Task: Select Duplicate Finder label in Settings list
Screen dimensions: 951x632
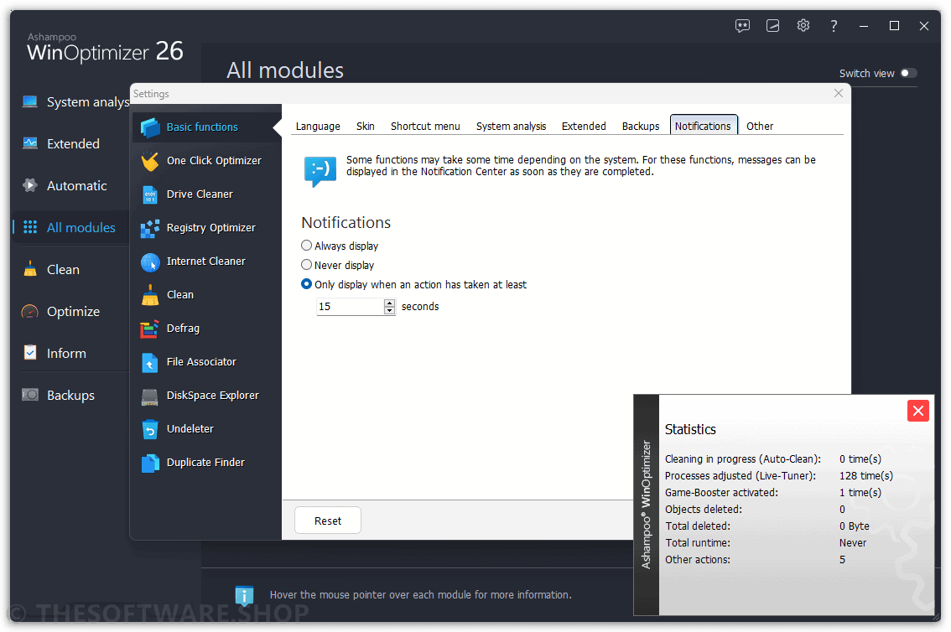Action: coord(205,463)
